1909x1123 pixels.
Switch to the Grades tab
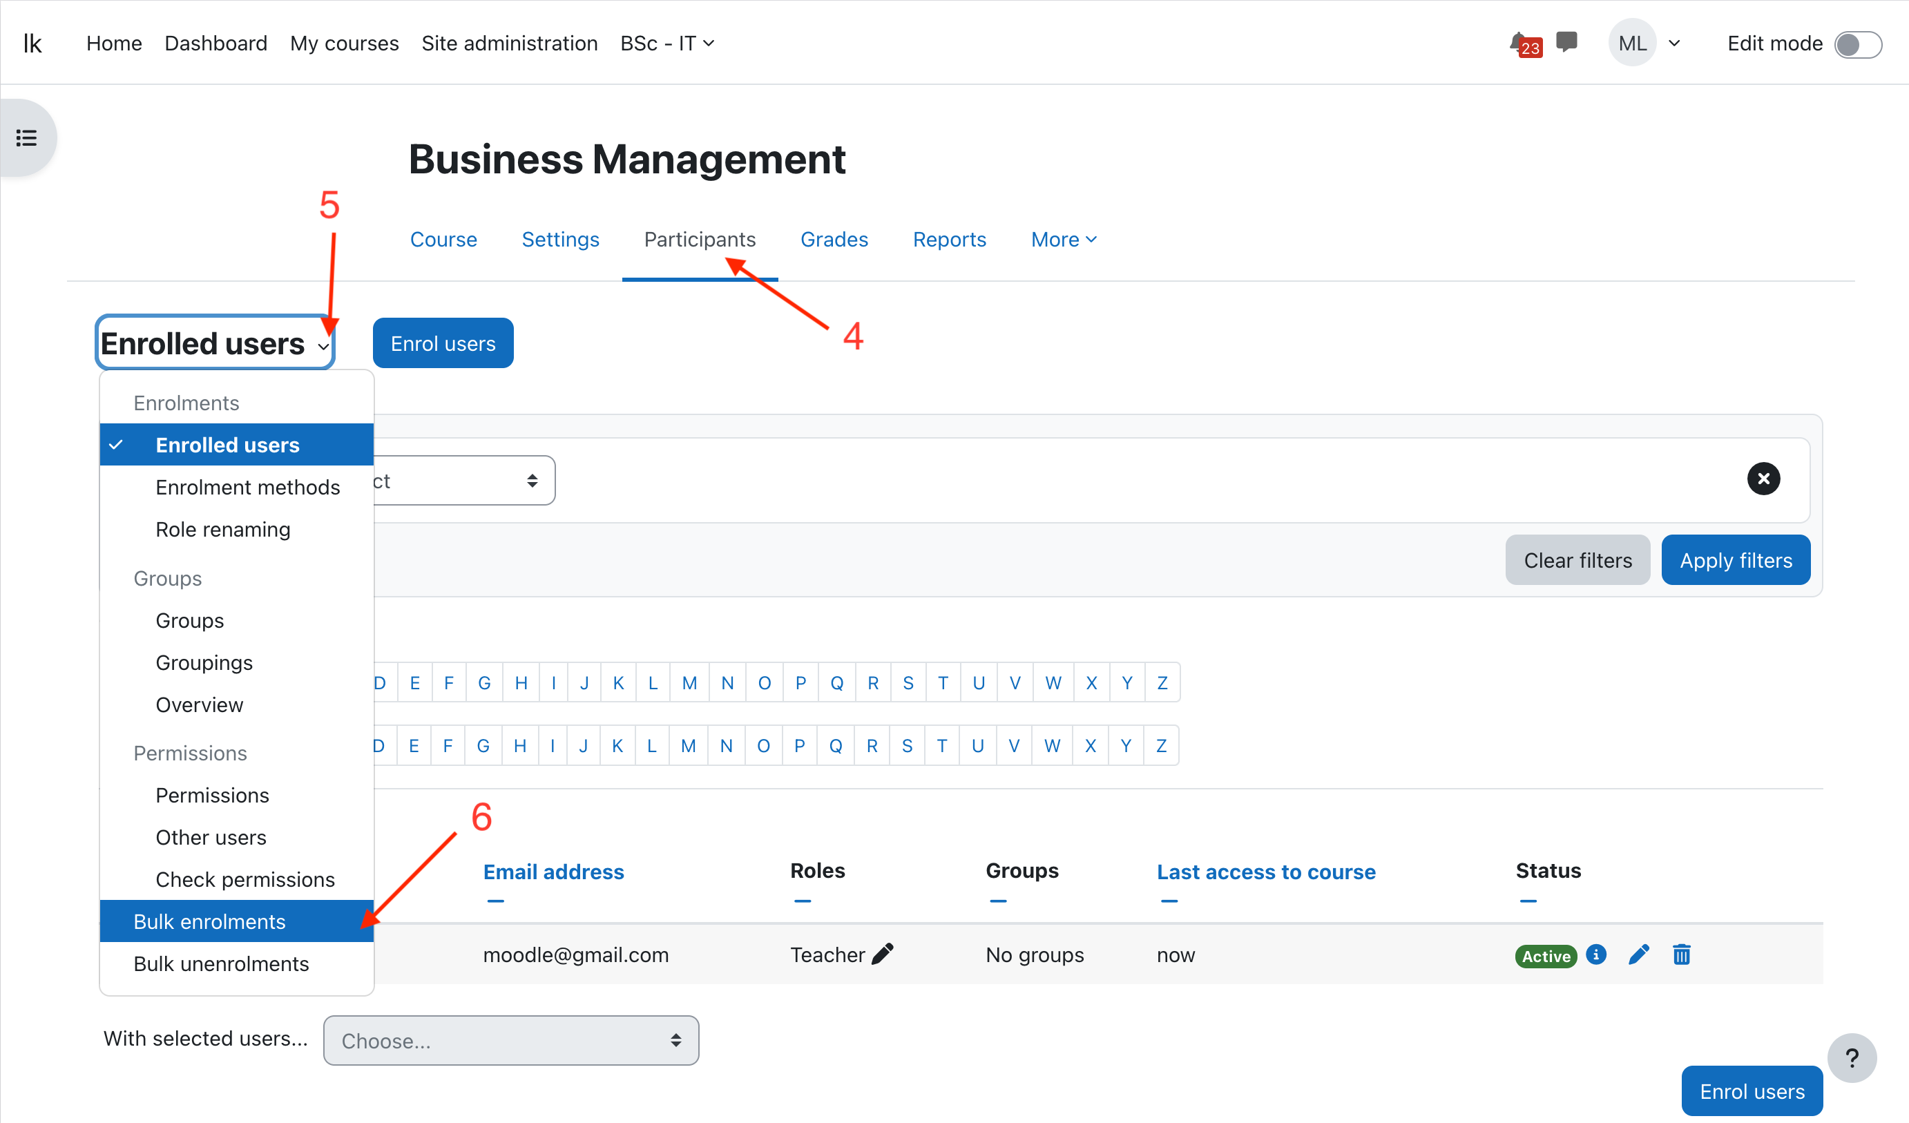(x=834, y=240)
